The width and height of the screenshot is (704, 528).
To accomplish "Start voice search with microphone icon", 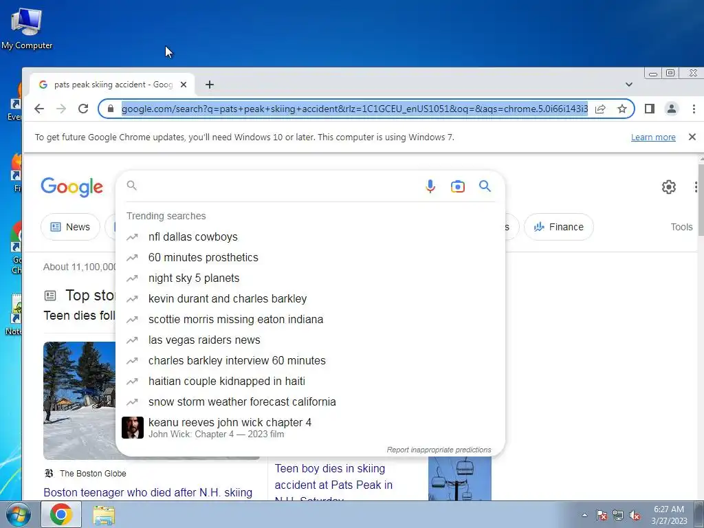I will pyautogui.click(x=430, y=186).
